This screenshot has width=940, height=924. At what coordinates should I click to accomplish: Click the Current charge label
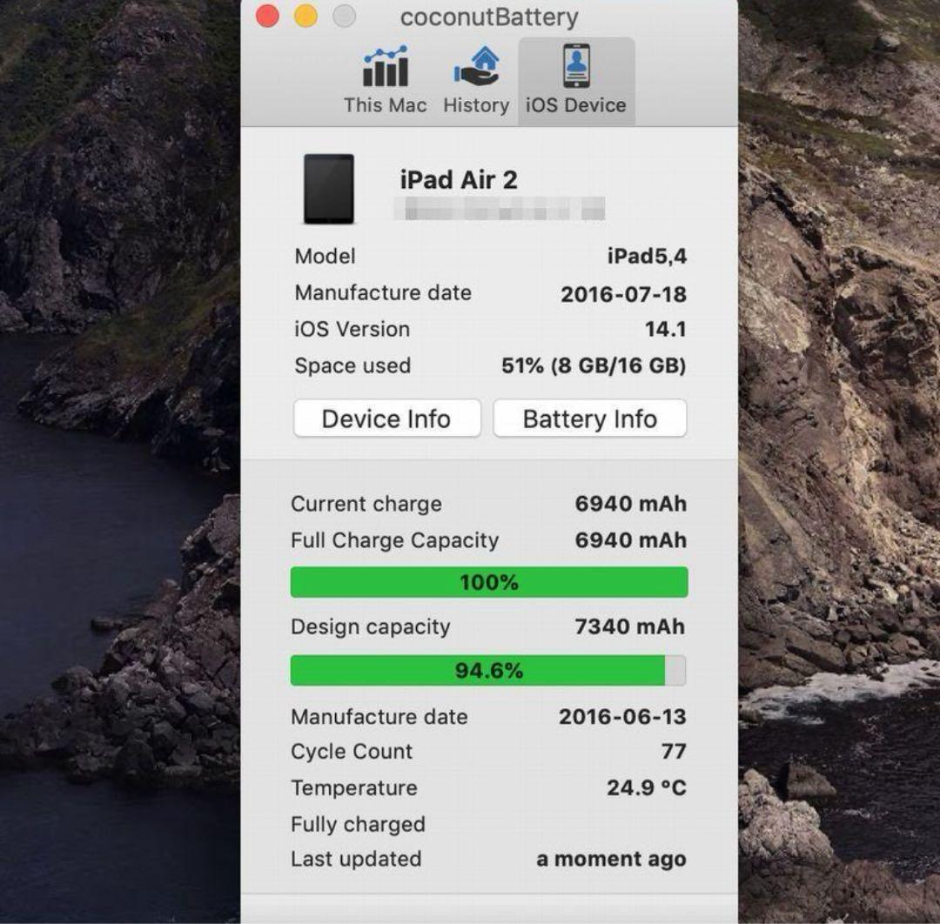click(x=366, y=504)
